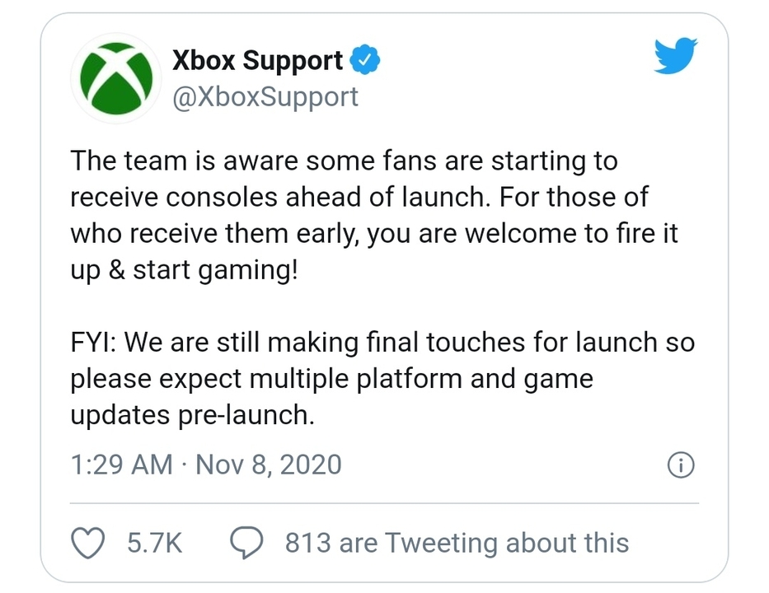769x593 pixels.
Task: Open the Xbox Support display name
Action: click(257, 61)
